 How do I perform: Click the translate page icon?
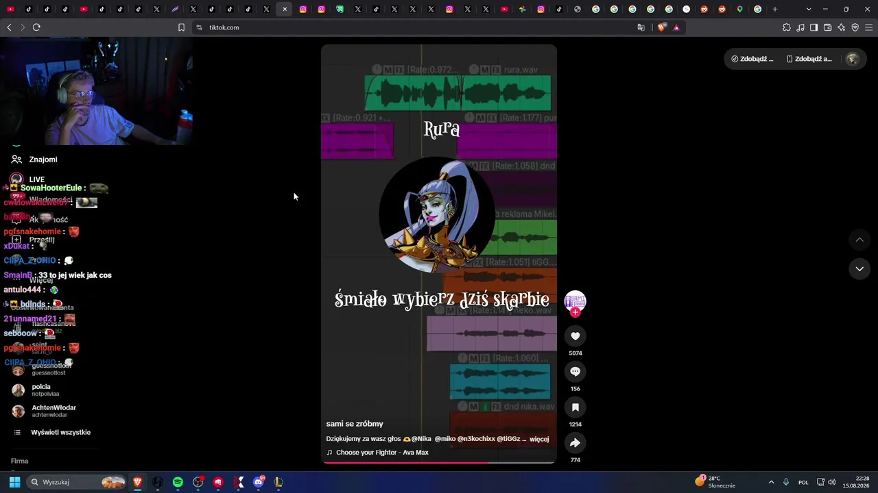641,27
